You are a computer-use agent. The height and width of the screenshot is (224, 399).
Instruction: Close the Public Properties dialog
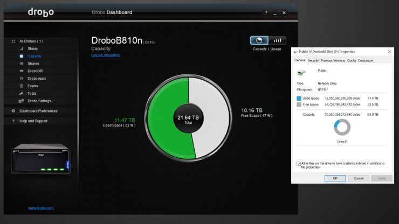389,51
